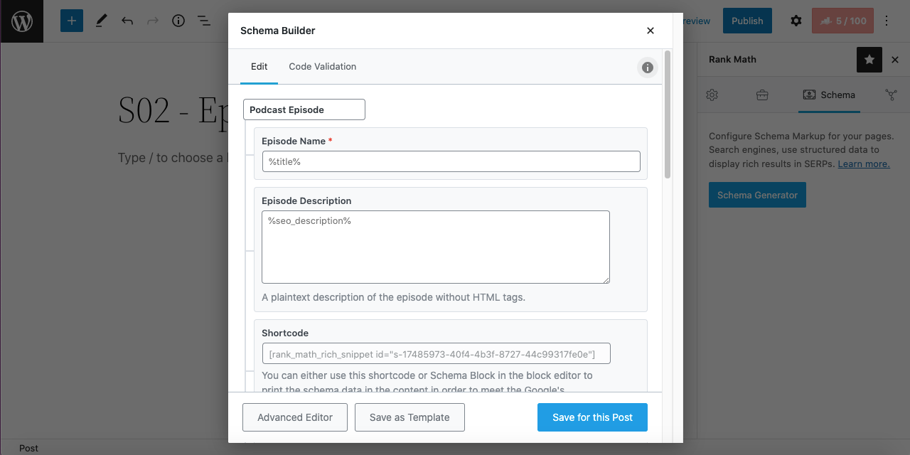This screenshot has height=455, width=910.
Task: Focus the Episode Name input field
Action: (451, 161)
